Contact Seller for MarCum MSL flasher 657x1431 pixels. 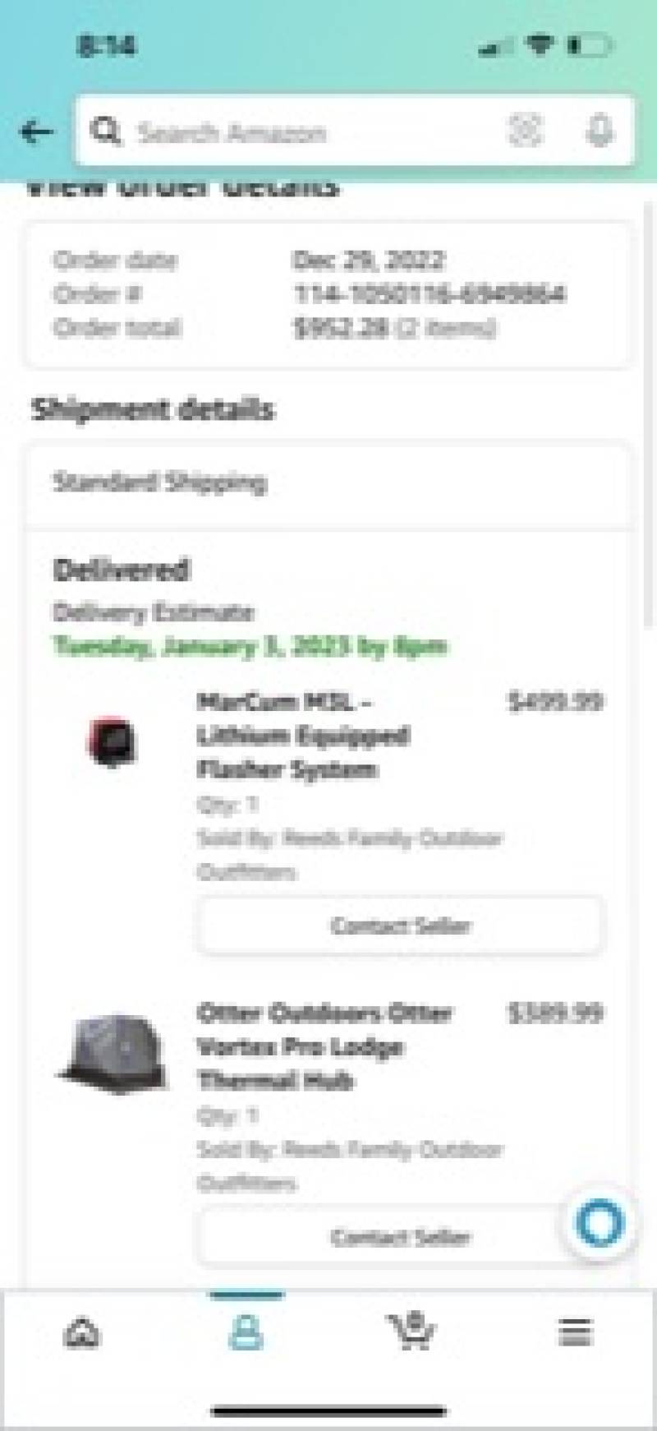point(400,926)
